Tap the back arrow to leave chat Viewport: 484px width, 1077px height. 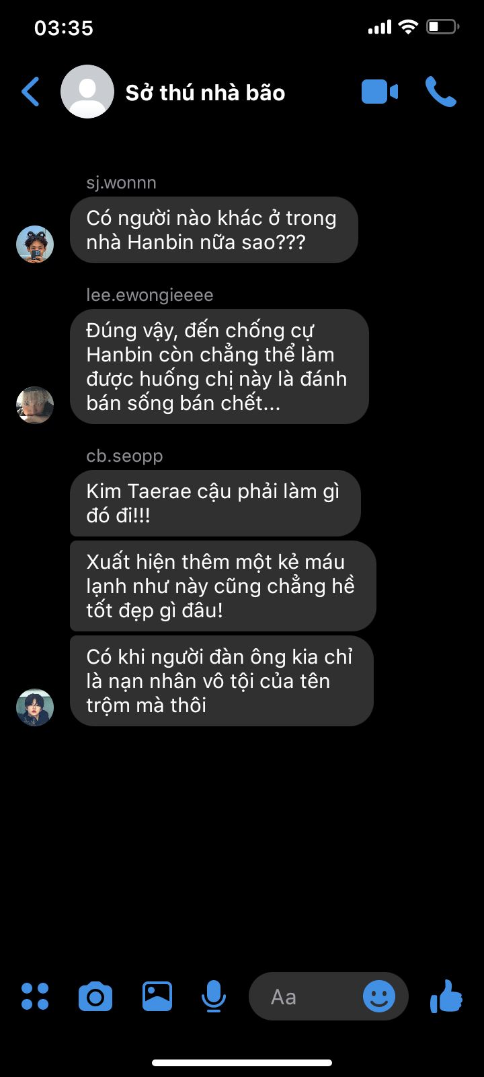click(x=31, y=92)
